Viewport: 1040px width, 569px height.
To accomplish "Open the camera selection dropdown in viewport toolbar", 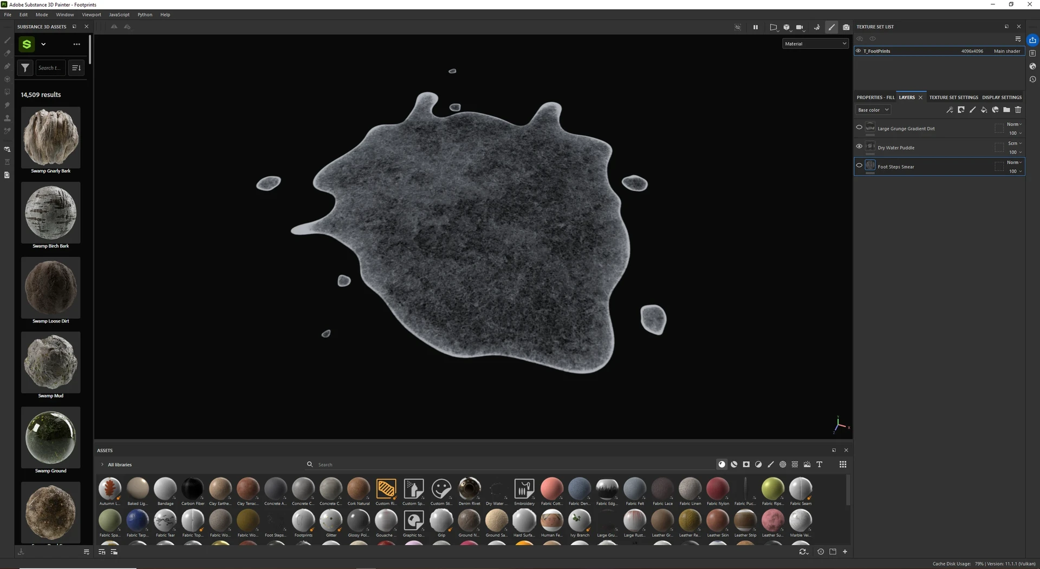I will [800, 27].
